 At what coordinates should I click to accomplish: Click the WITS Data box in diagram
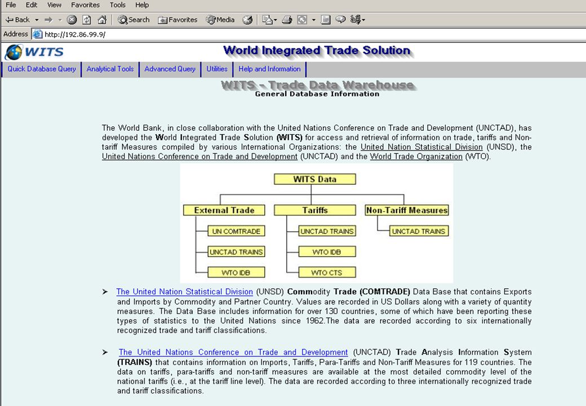[314, 179]
